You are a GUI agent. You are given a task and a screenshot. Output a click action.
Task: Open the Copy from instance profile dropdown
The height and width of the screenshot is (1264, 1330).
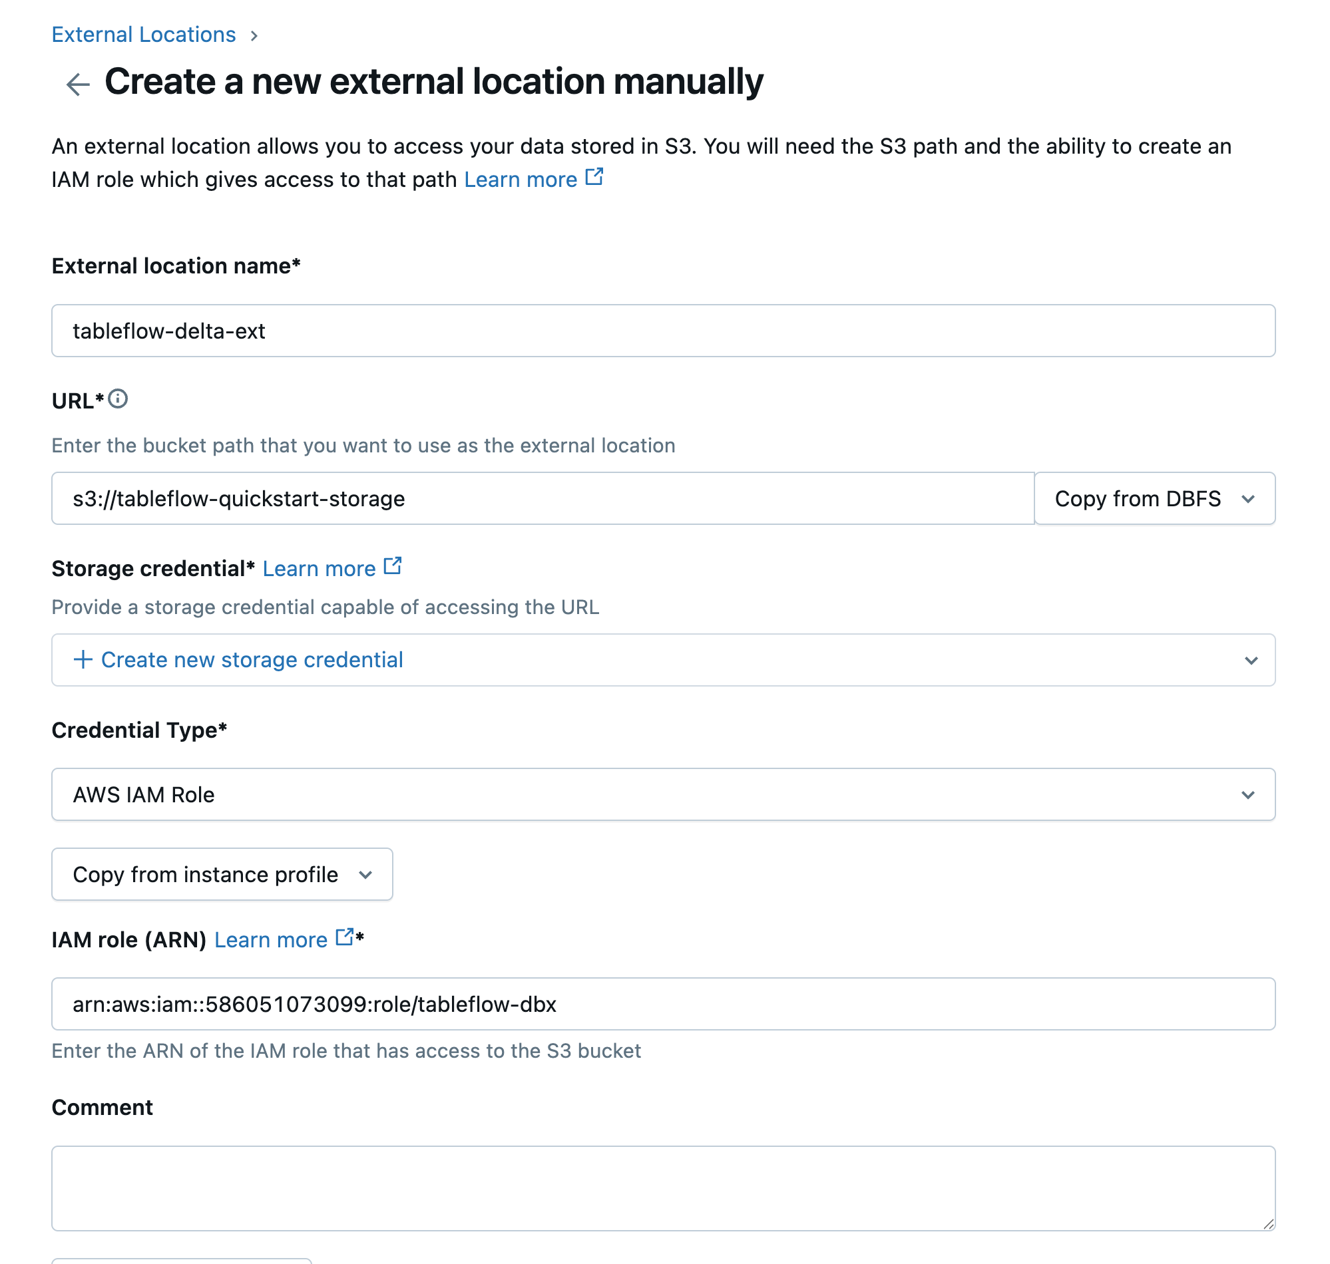pos(221,874)
